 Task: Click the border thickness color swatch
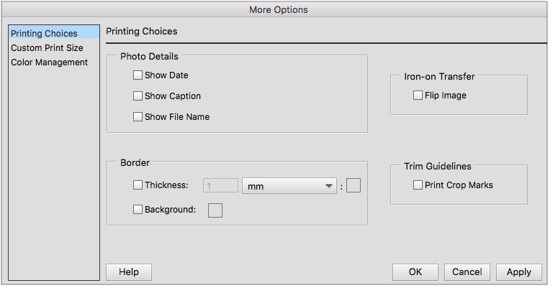point(354,186)
